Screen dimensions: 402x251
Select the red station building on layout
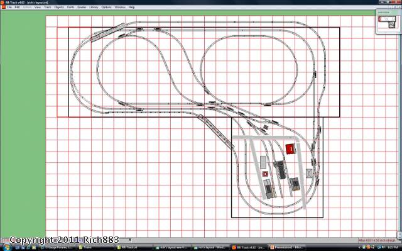coord(291,149)
